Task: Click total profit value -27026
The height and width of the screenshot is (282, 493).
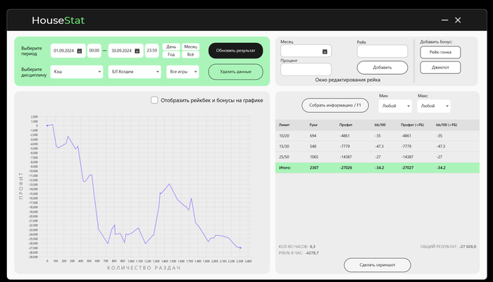Action: pyautogui.click(x=347, y=168)
